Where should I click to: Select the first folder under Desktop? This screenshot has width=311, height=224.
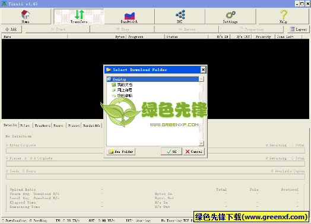(x=122, y=85)
